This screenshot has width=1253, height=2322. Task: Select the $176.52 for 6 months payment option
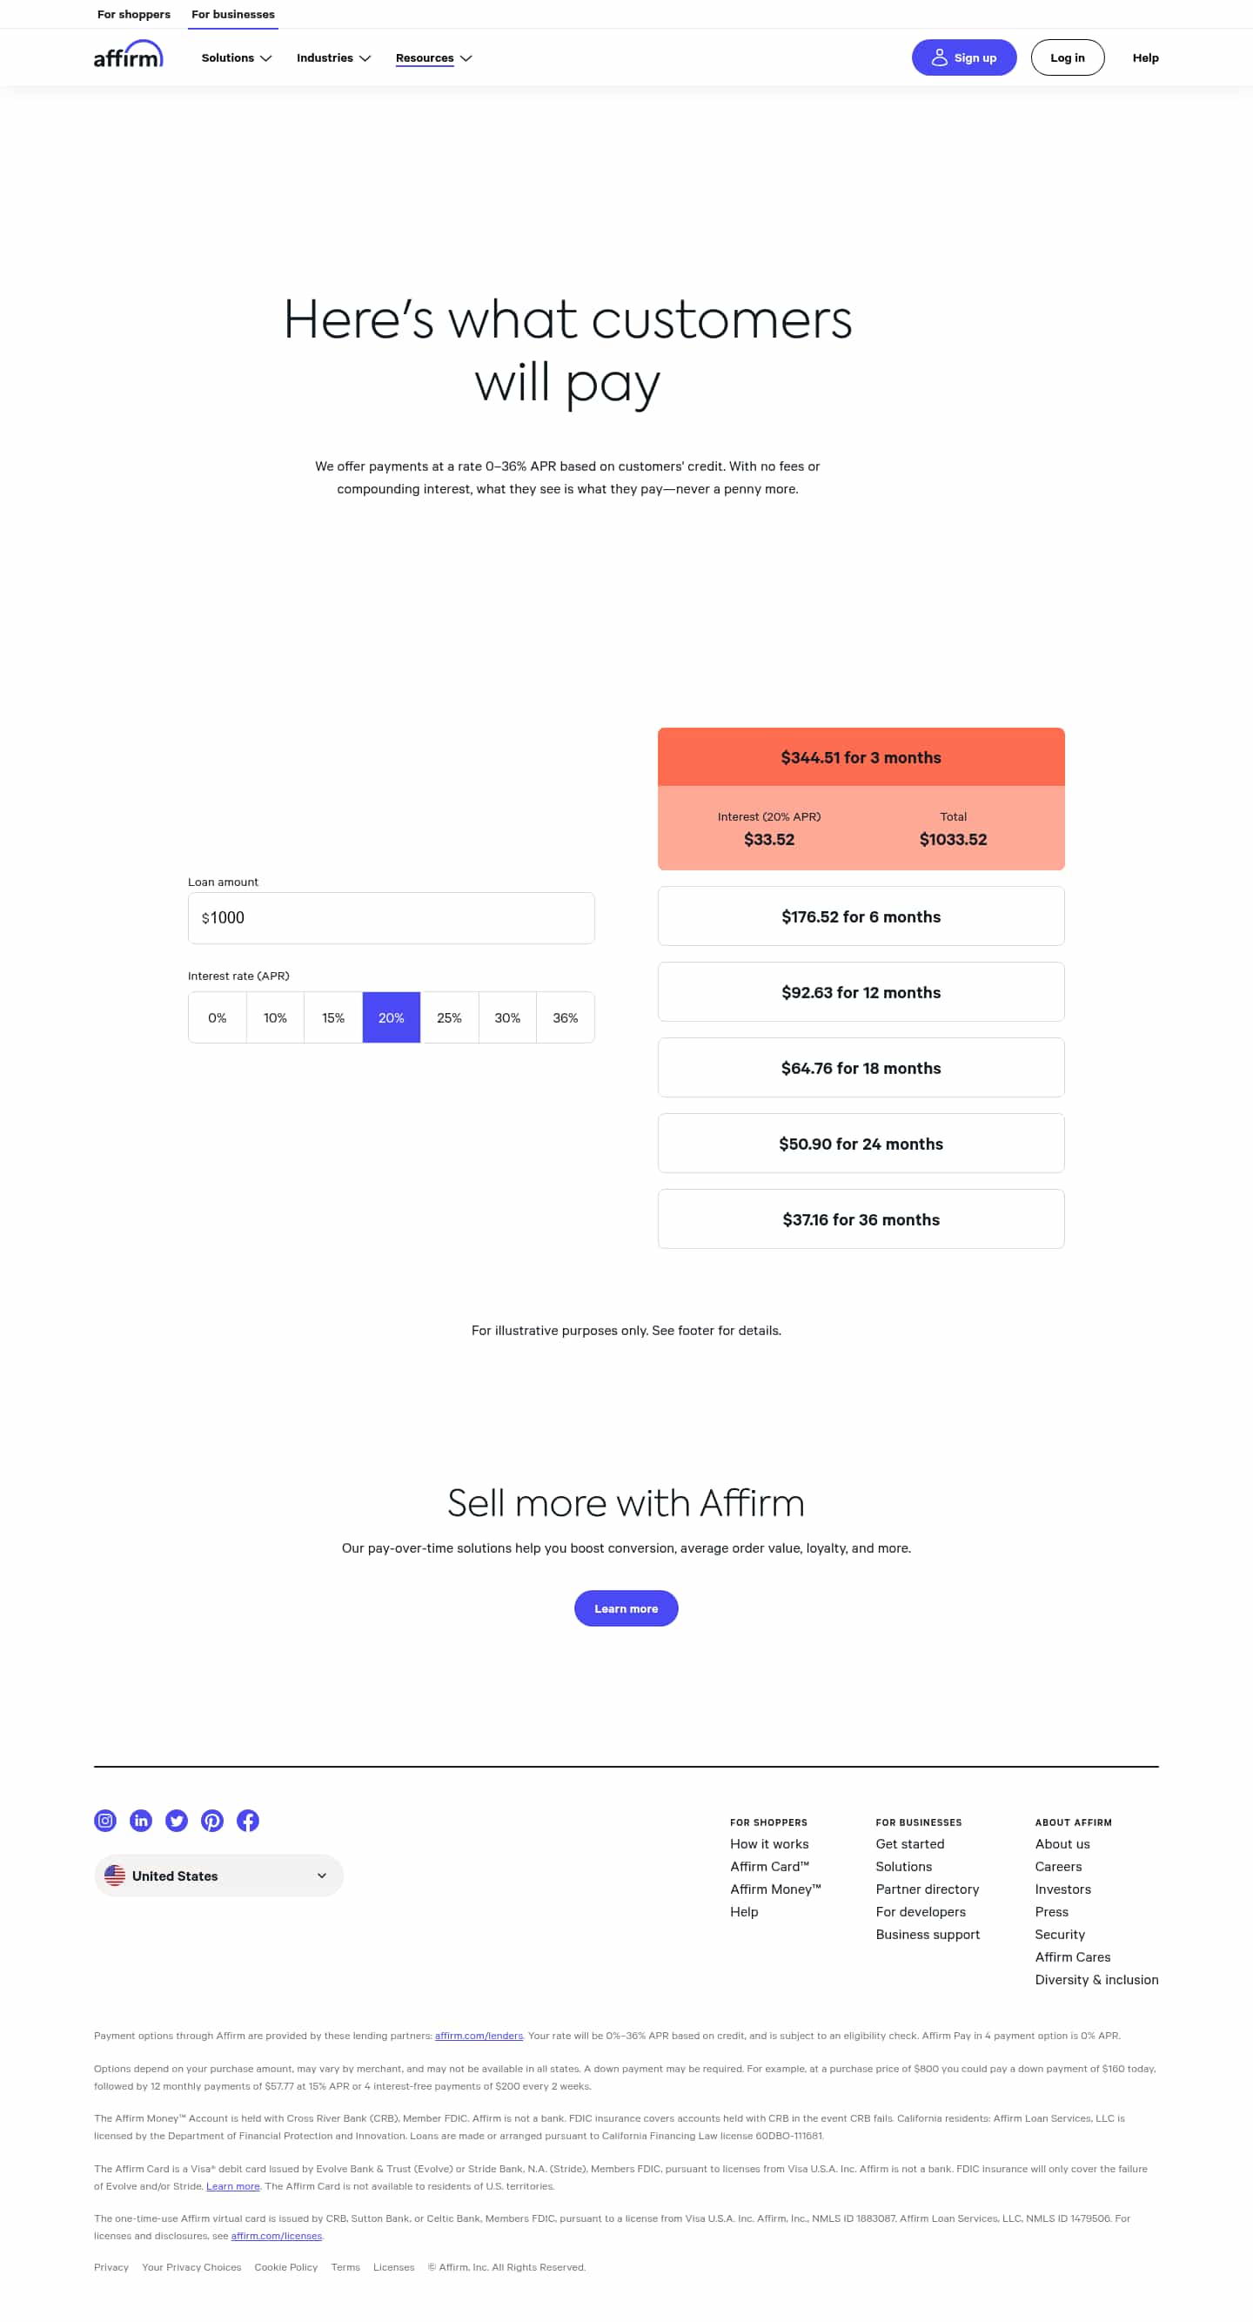pos(861,916)
